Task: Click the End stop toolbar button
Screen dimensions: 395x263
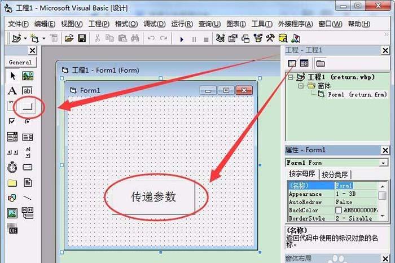Action: pos(206,40)
